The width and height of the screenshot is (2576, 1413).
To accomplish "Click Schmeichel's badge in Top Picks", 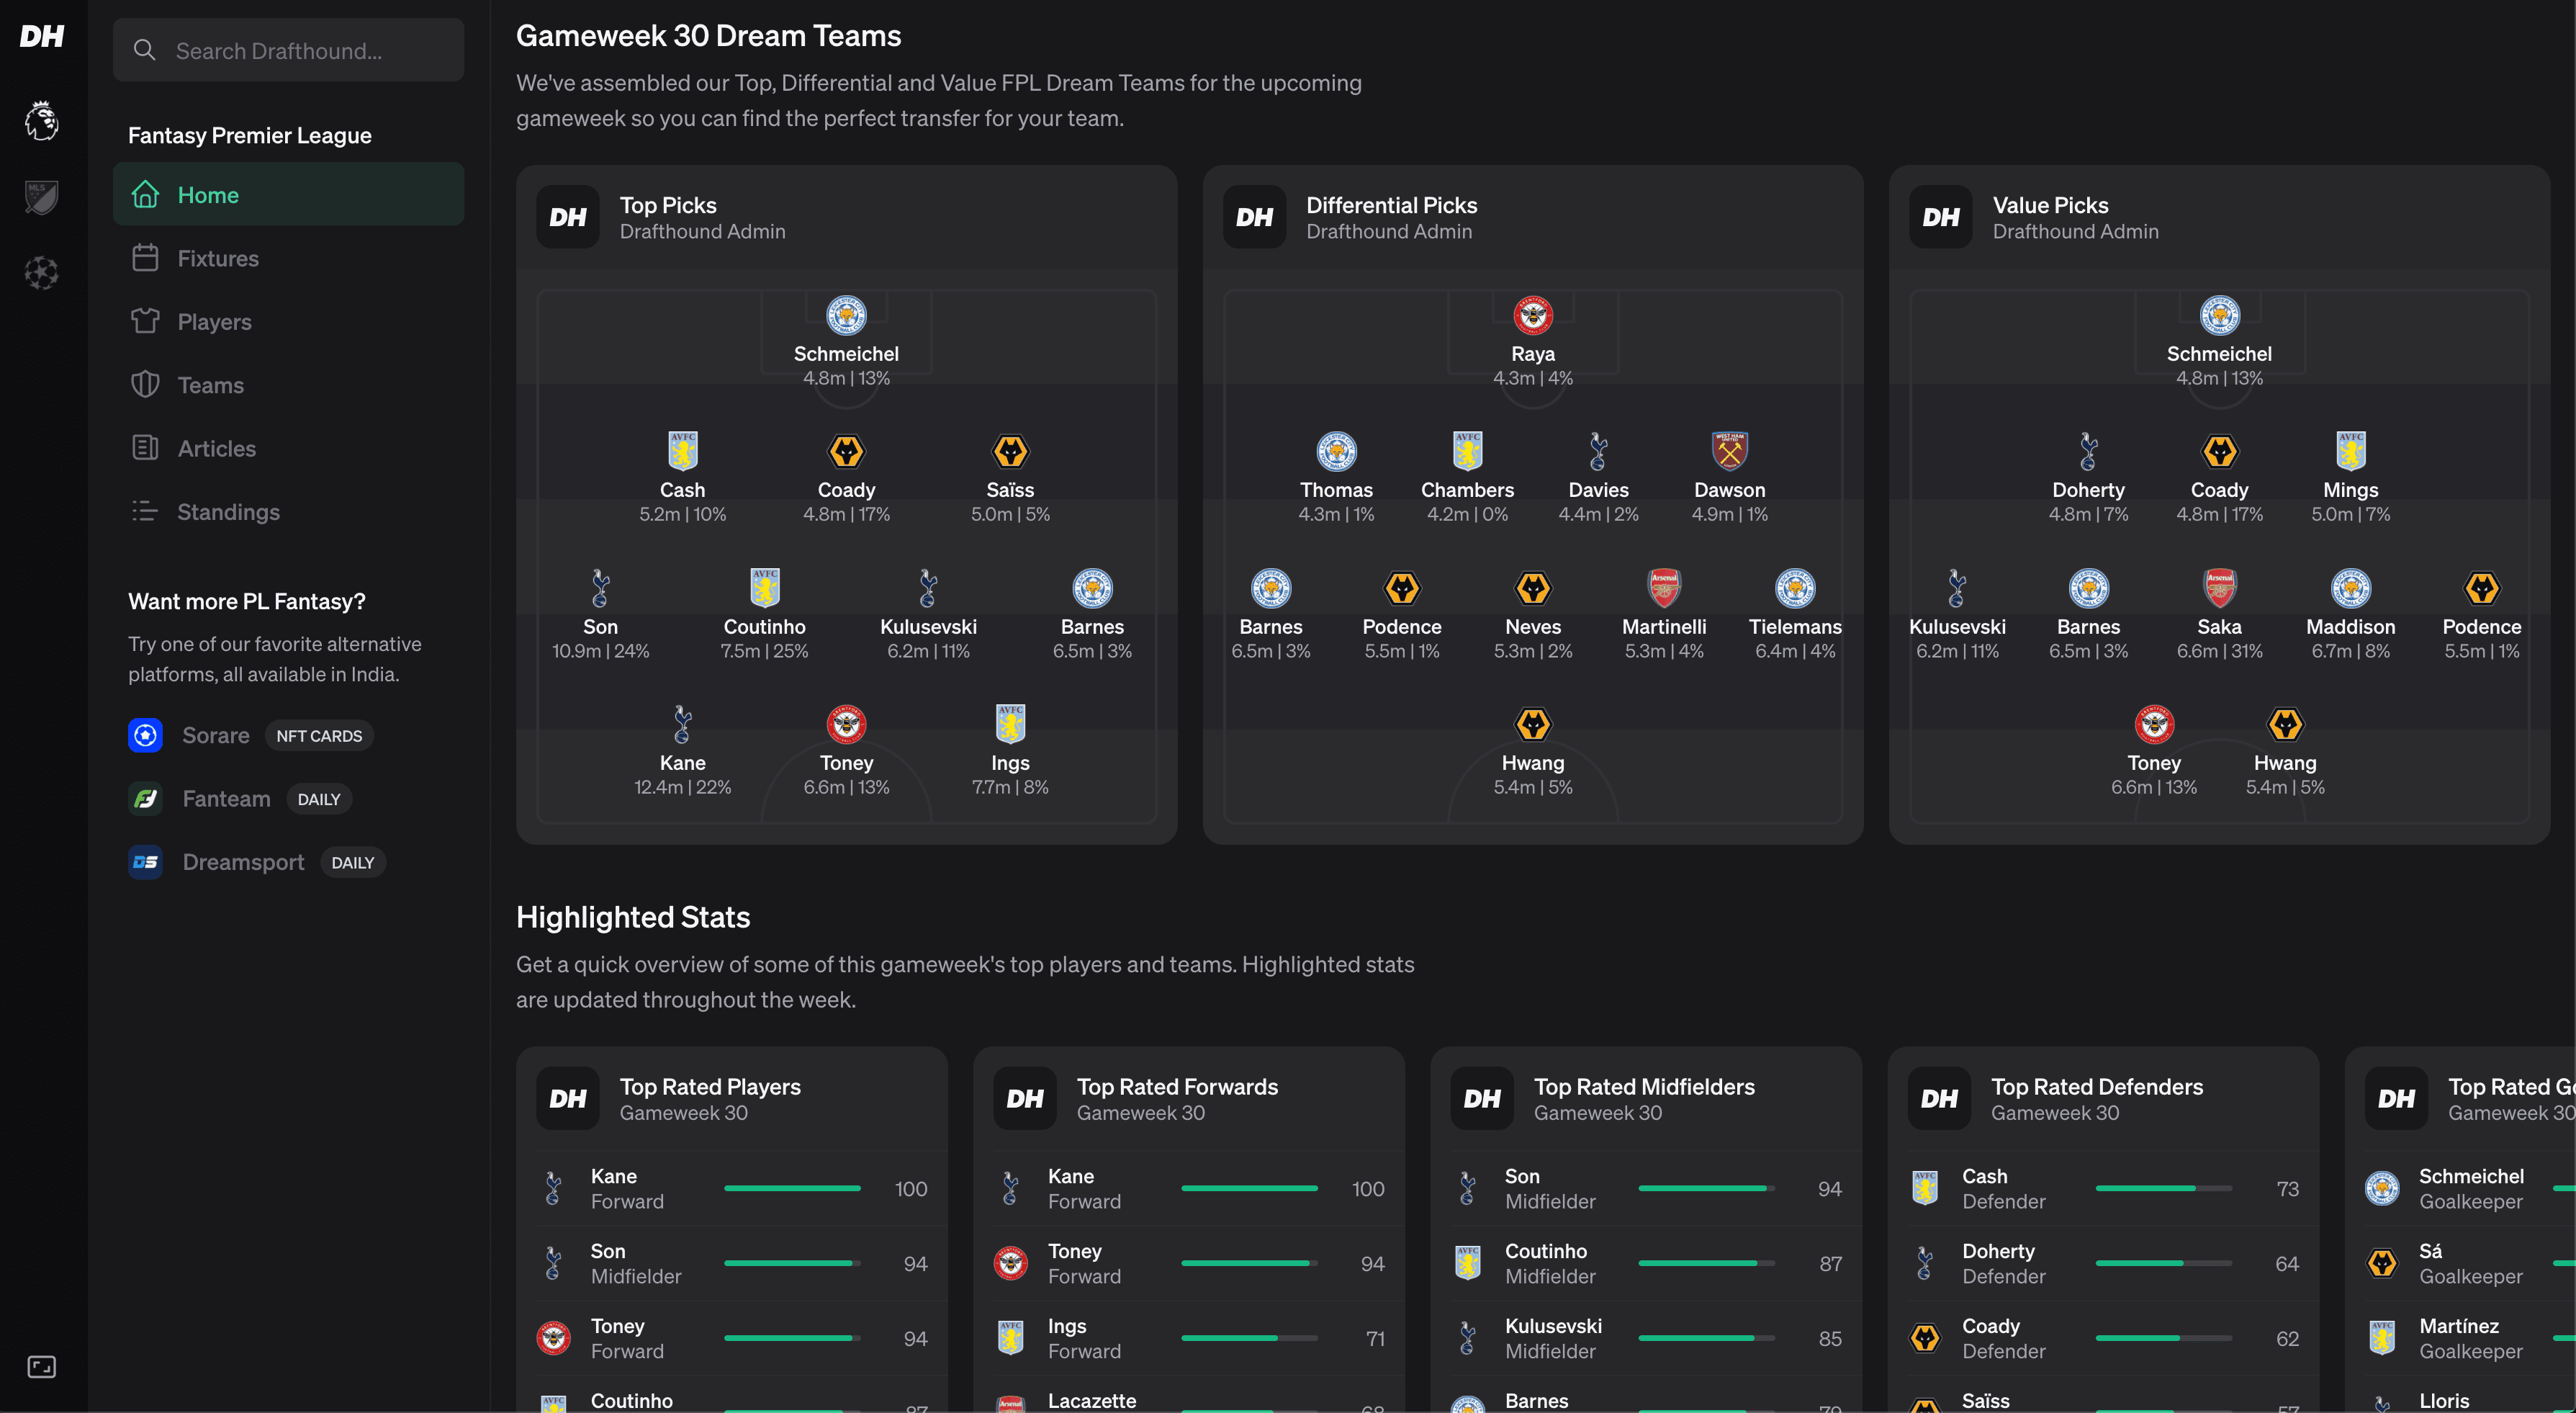I will point(846,316).
